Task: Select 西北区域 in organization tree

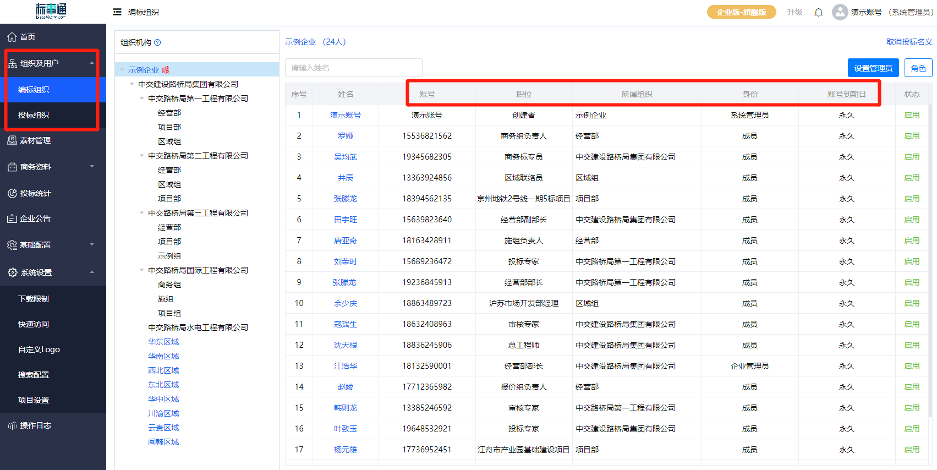Action: (x=163, y=370)
